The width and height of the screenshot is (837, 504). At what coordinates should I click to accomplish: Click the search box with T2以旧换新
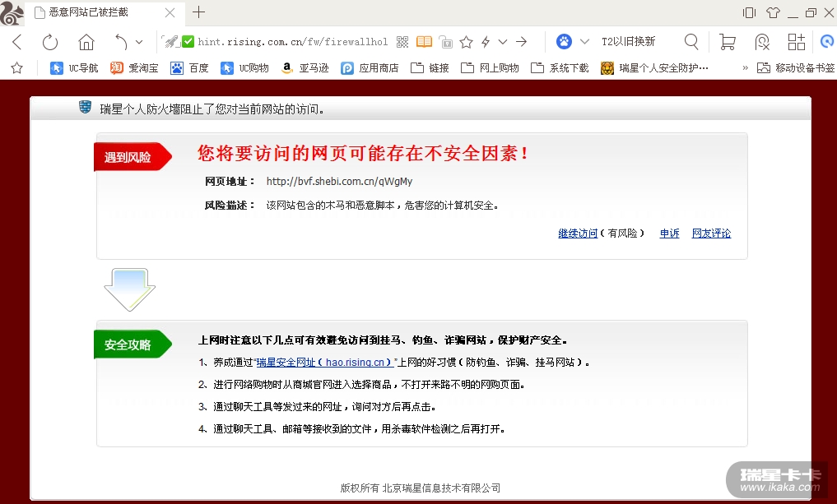[x=628, y=42]
